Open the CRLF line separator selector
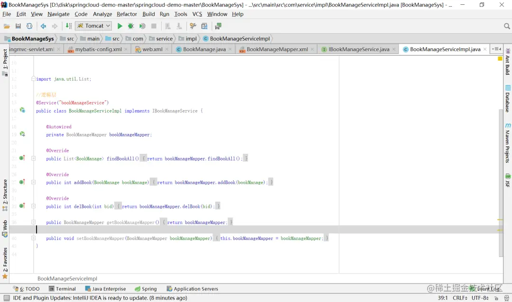 pyautogui.click(x=460, y=298)
